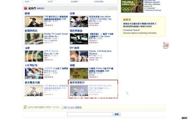Open the NBA TV Top 10 video thumbnail

point(34,56)
